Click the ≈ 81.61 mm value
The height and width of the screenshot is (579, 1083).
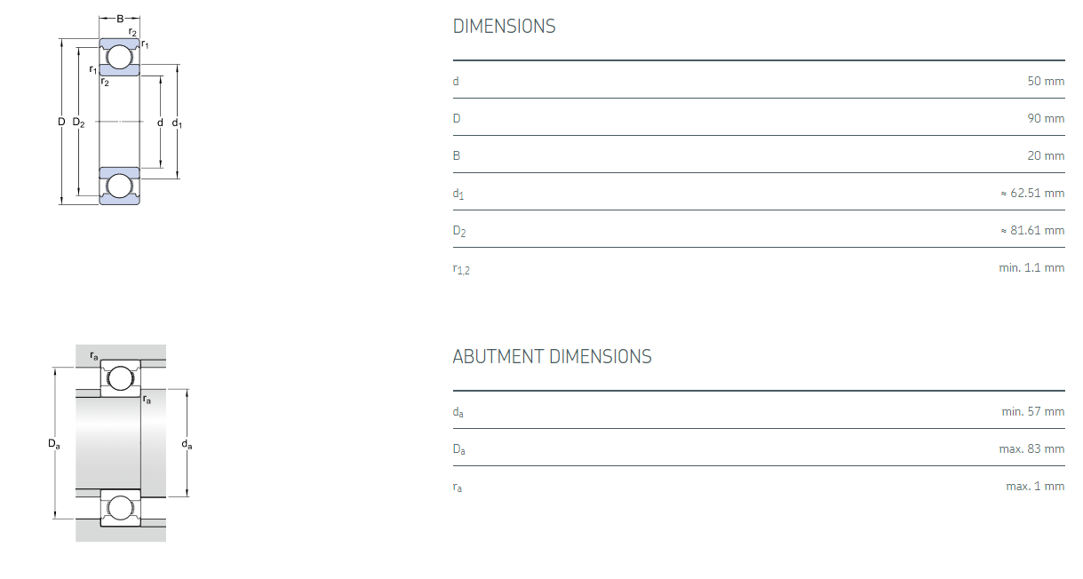tap(1031, 230)
